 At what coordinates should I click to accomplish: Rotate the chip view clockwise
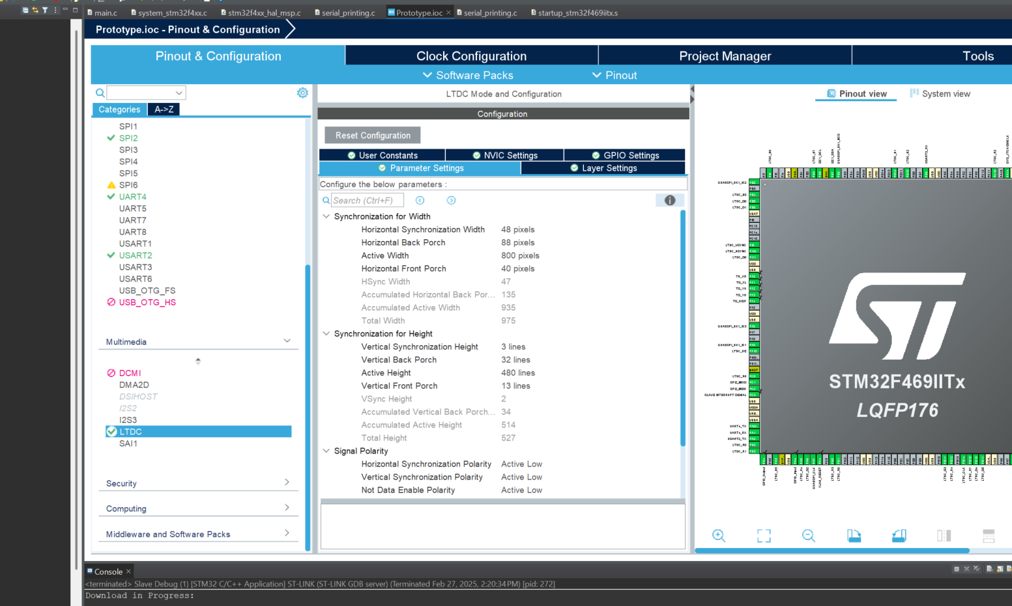pos(854,536)
